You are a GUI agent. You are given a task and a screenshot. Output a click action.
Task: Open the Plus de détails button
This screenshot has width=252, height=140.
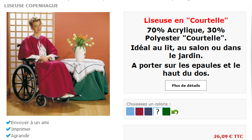click(x=186, y=85)
